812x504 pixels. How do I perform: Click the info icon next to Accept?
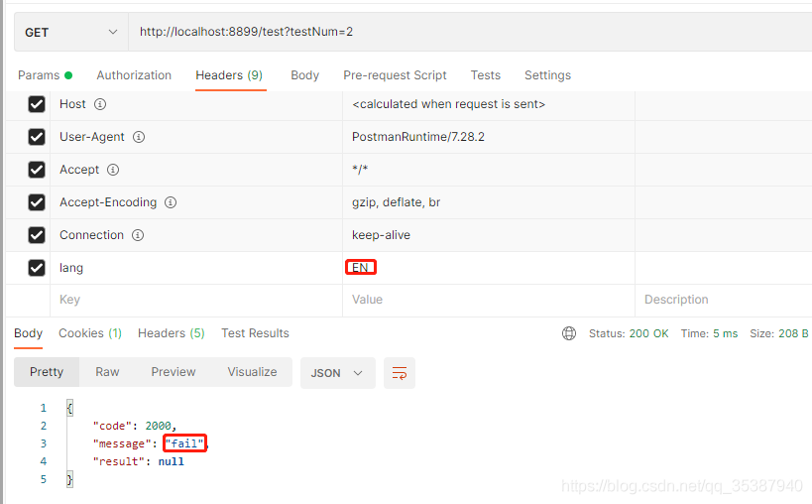(113, 170)
